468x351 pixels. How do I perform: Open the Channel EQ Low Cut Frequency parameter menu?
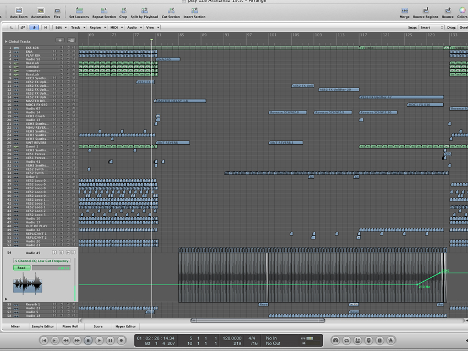(42, 261)
